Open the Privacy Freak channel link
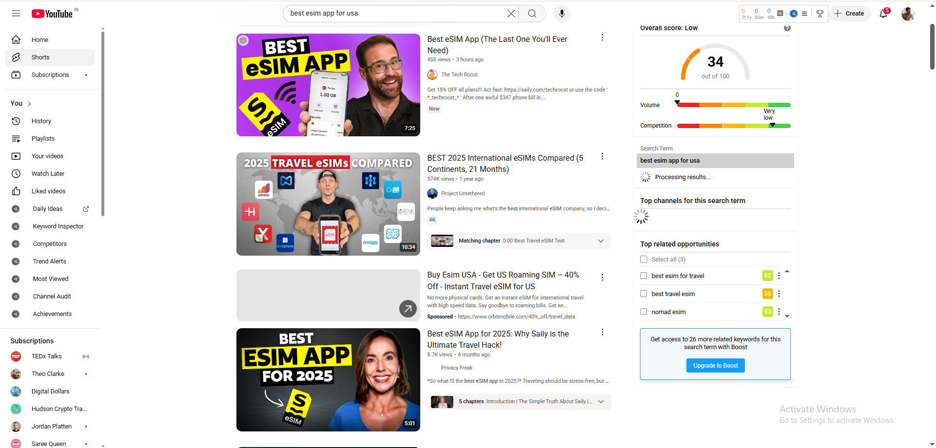The height and width of the screenshot is (448, 936). 457,368
